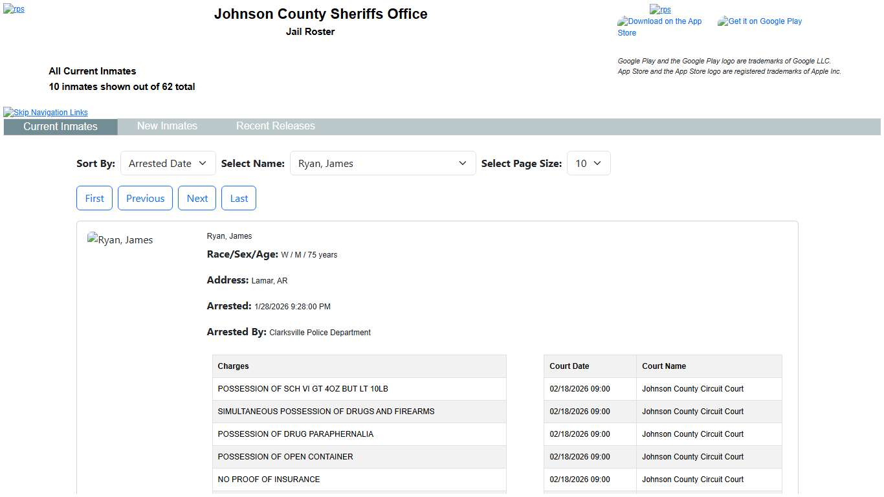Open the Get it on Google Play badge

click(760, 21)
